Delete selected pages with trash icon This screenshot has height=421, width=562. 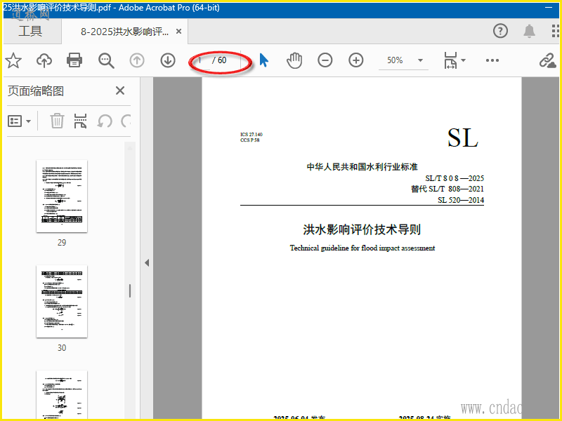57,121
